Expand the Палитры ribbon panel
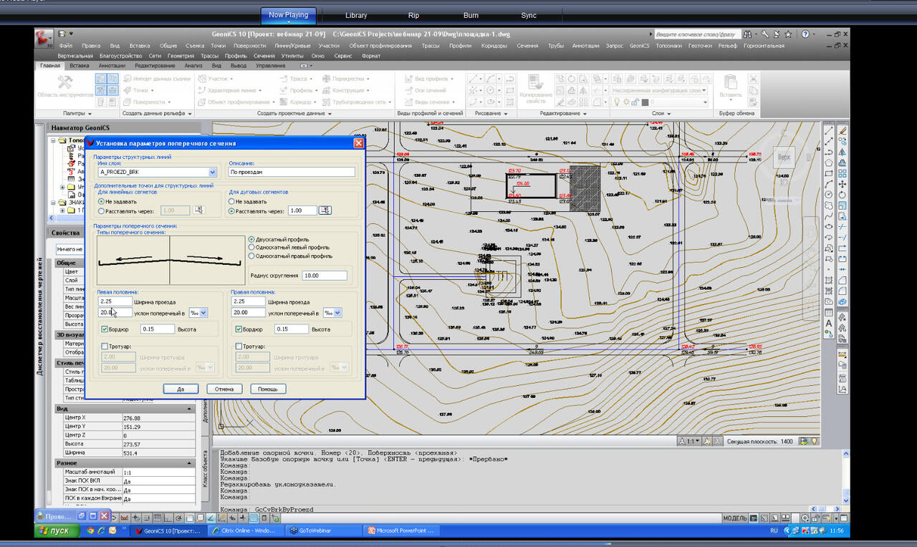 [x=77, y=113]
